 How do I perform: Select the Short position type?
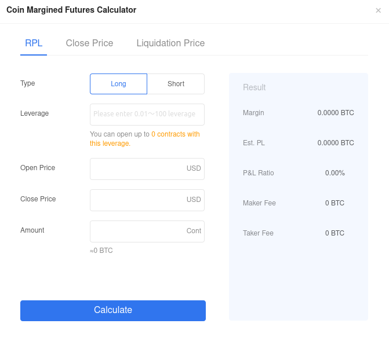(x=176, y=84)
